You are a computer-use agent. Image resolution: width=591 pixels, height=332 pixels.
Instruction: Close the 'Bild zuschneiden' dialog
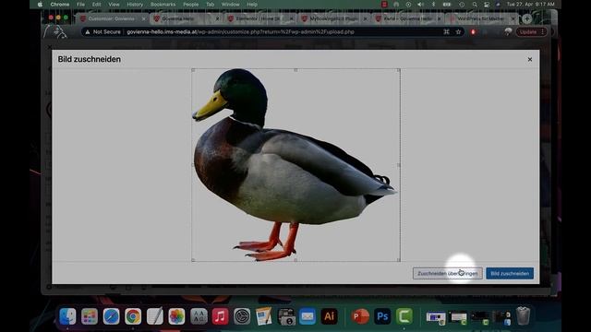529,59
